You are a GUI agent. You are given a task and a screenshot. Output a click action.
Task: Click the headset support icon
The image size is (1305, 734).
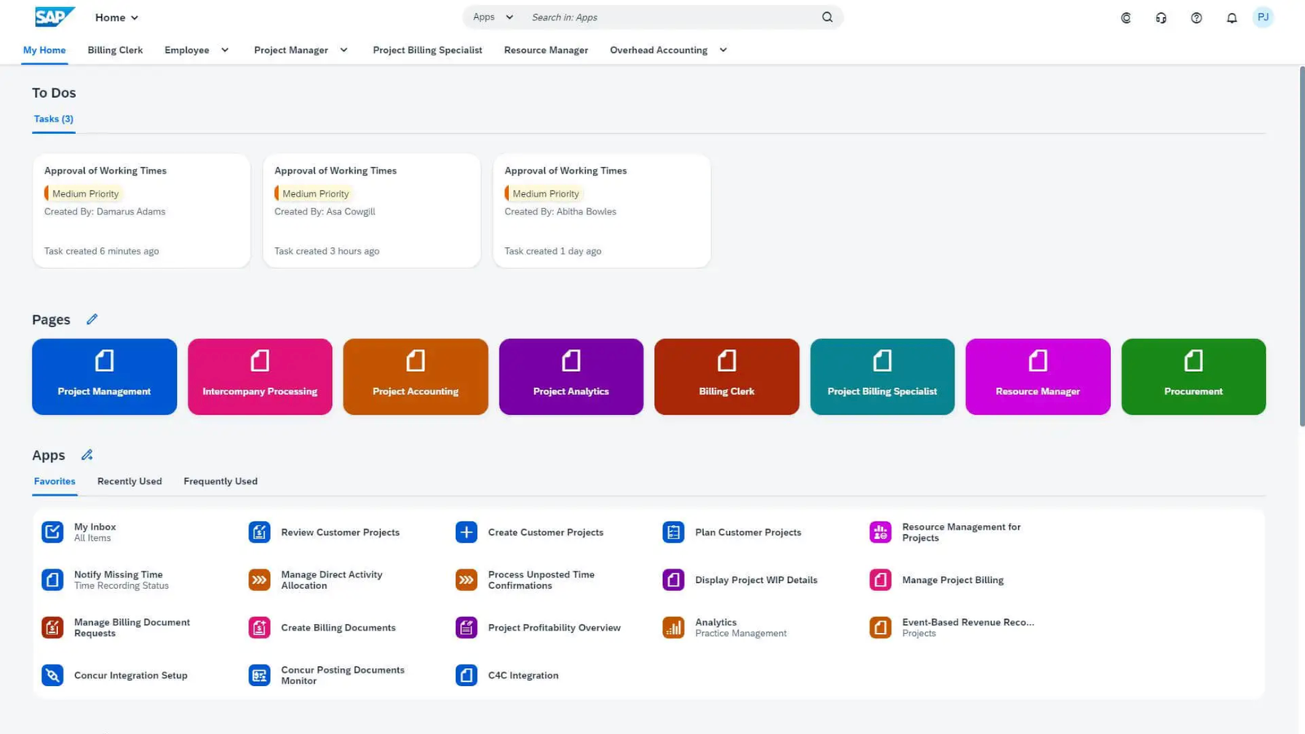click(x=1161, y=18)
